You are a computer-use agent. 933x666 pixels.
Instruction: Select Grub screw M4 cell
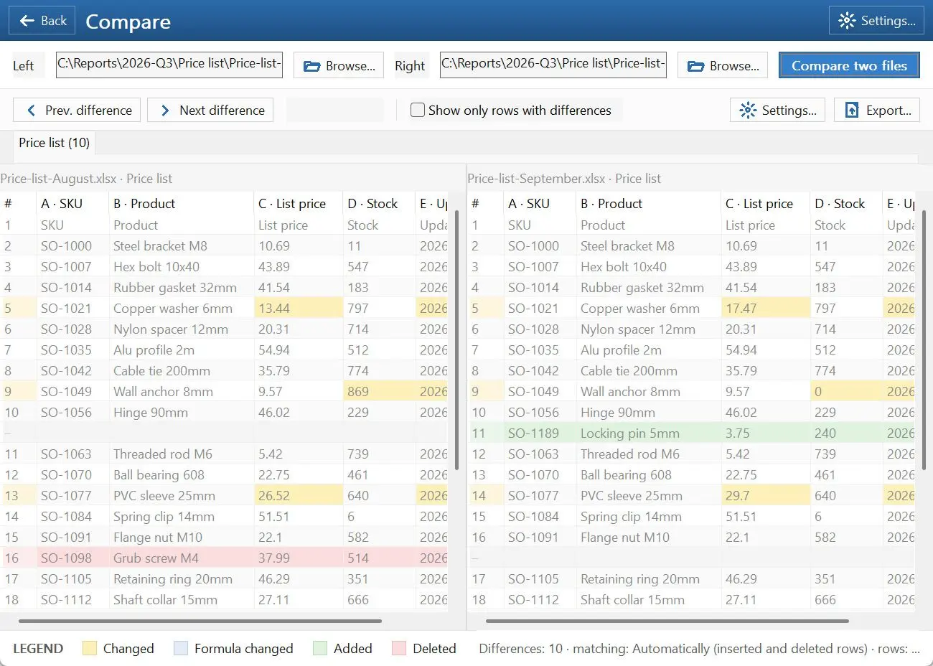182,558
